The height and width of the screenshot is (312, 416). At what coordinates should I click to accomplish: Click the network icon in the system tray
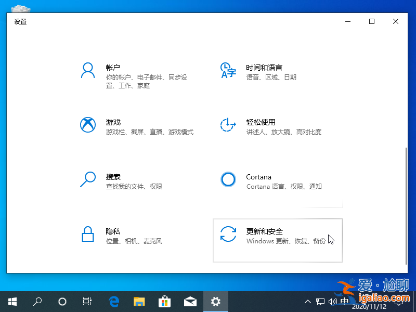321,302
